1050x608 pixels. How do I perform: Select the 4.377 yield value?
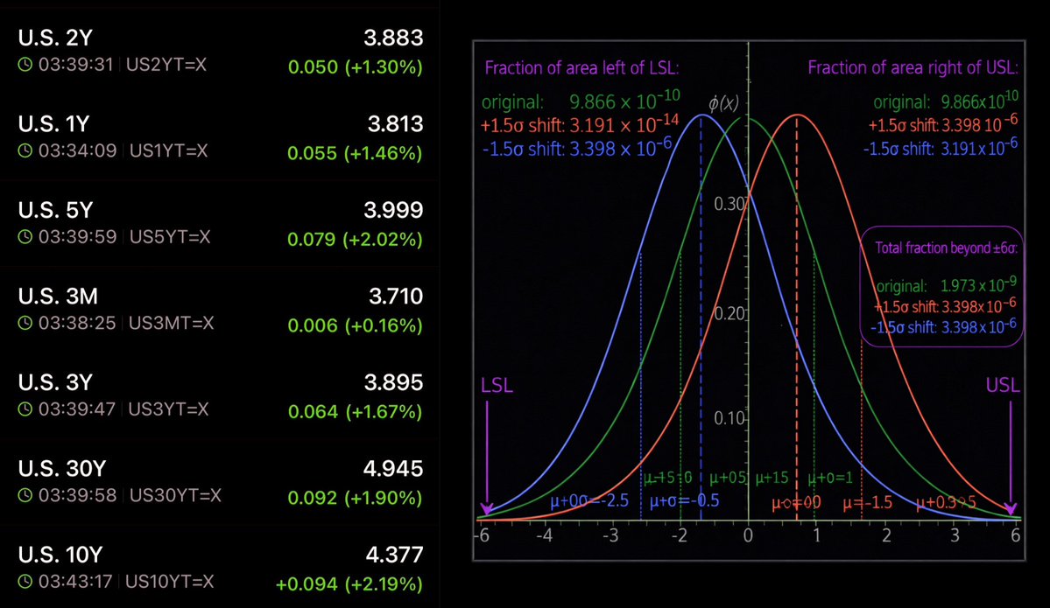(x=394, y=556)
